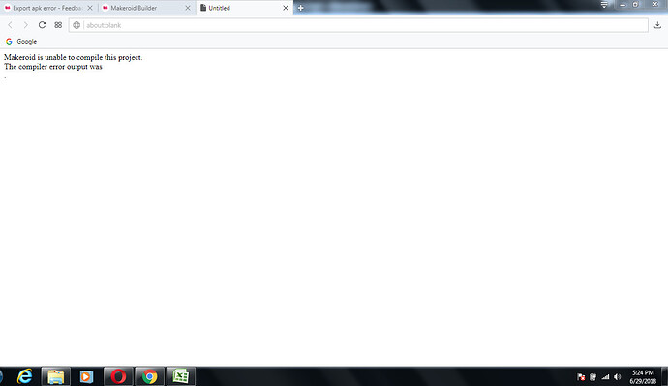The image size is (668, 386).
Task: Open Chrome from the taskbar
Action: pos(149,376)
